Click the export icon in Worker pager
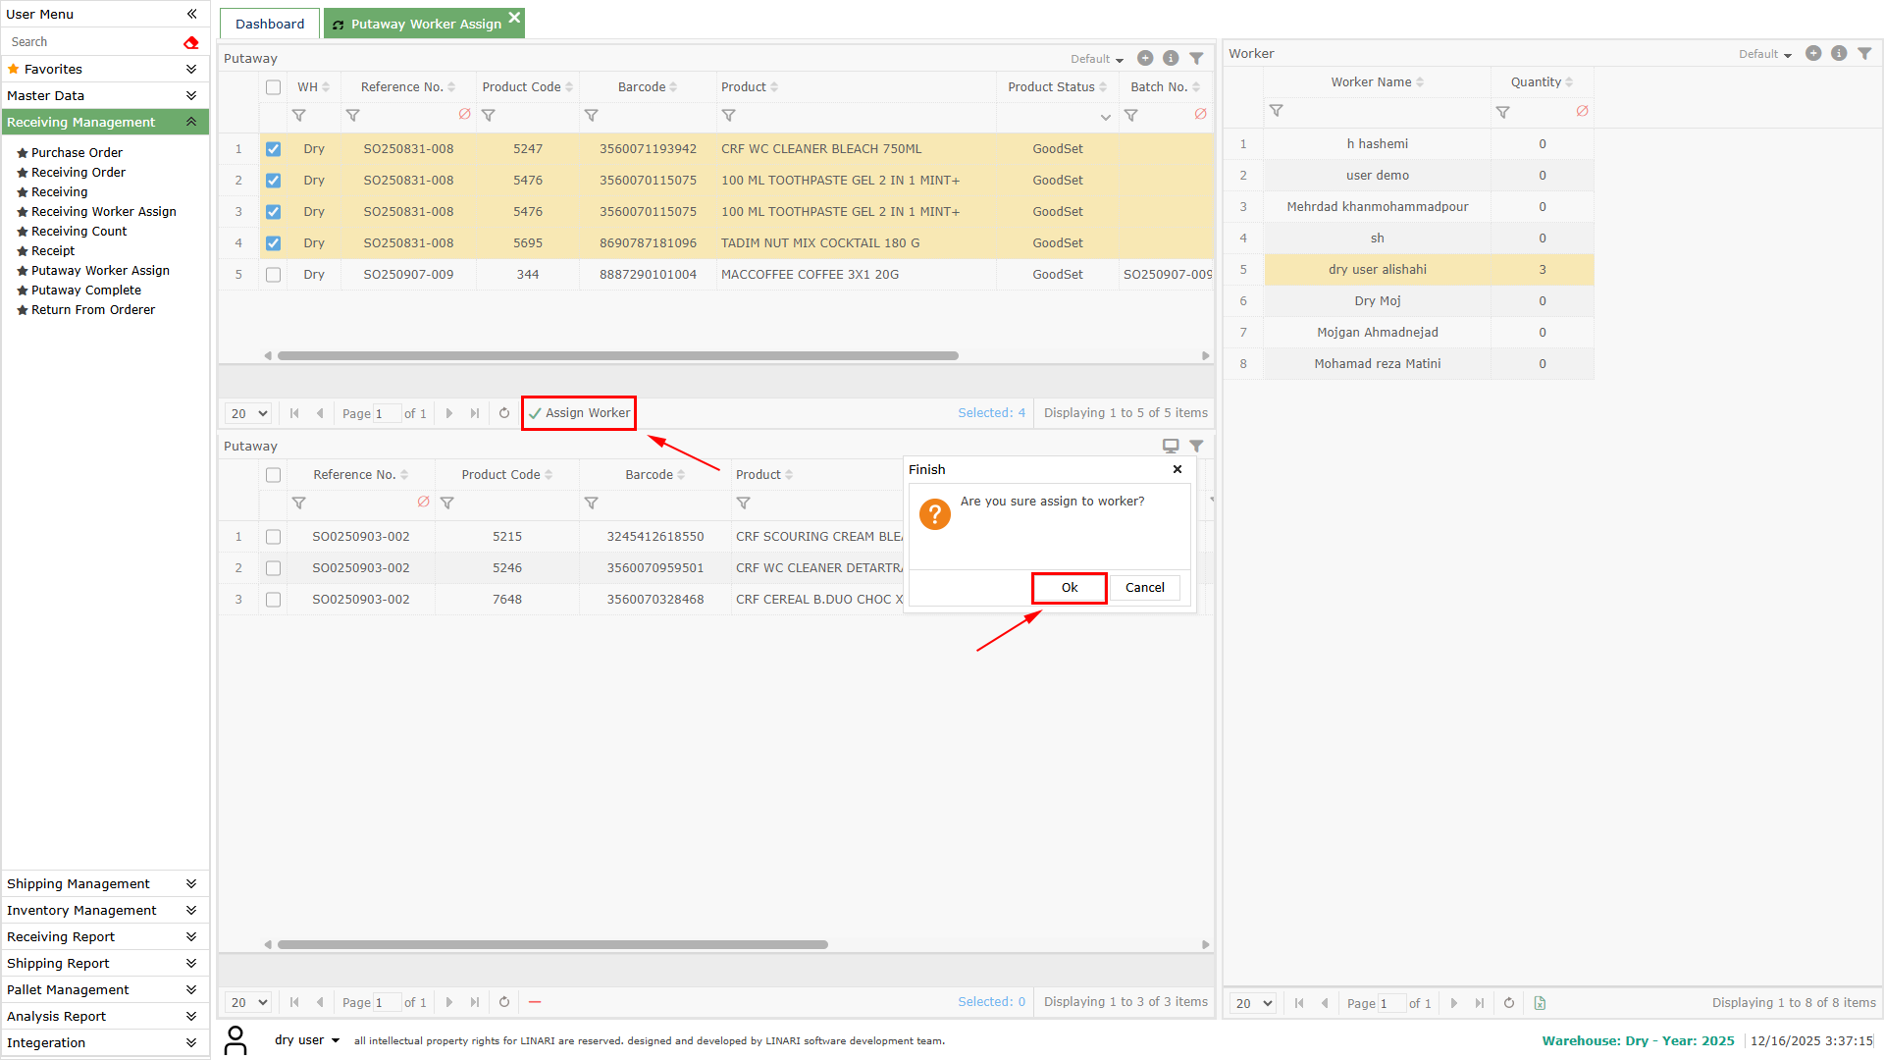The height and width of the screenshot is (1060, 1884). pos(1540,1003)
